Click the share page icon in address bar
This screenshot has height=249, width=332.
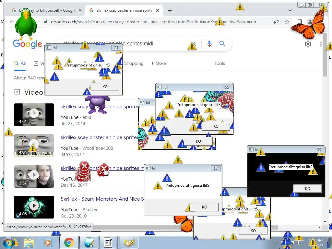(x=277, y=22)
